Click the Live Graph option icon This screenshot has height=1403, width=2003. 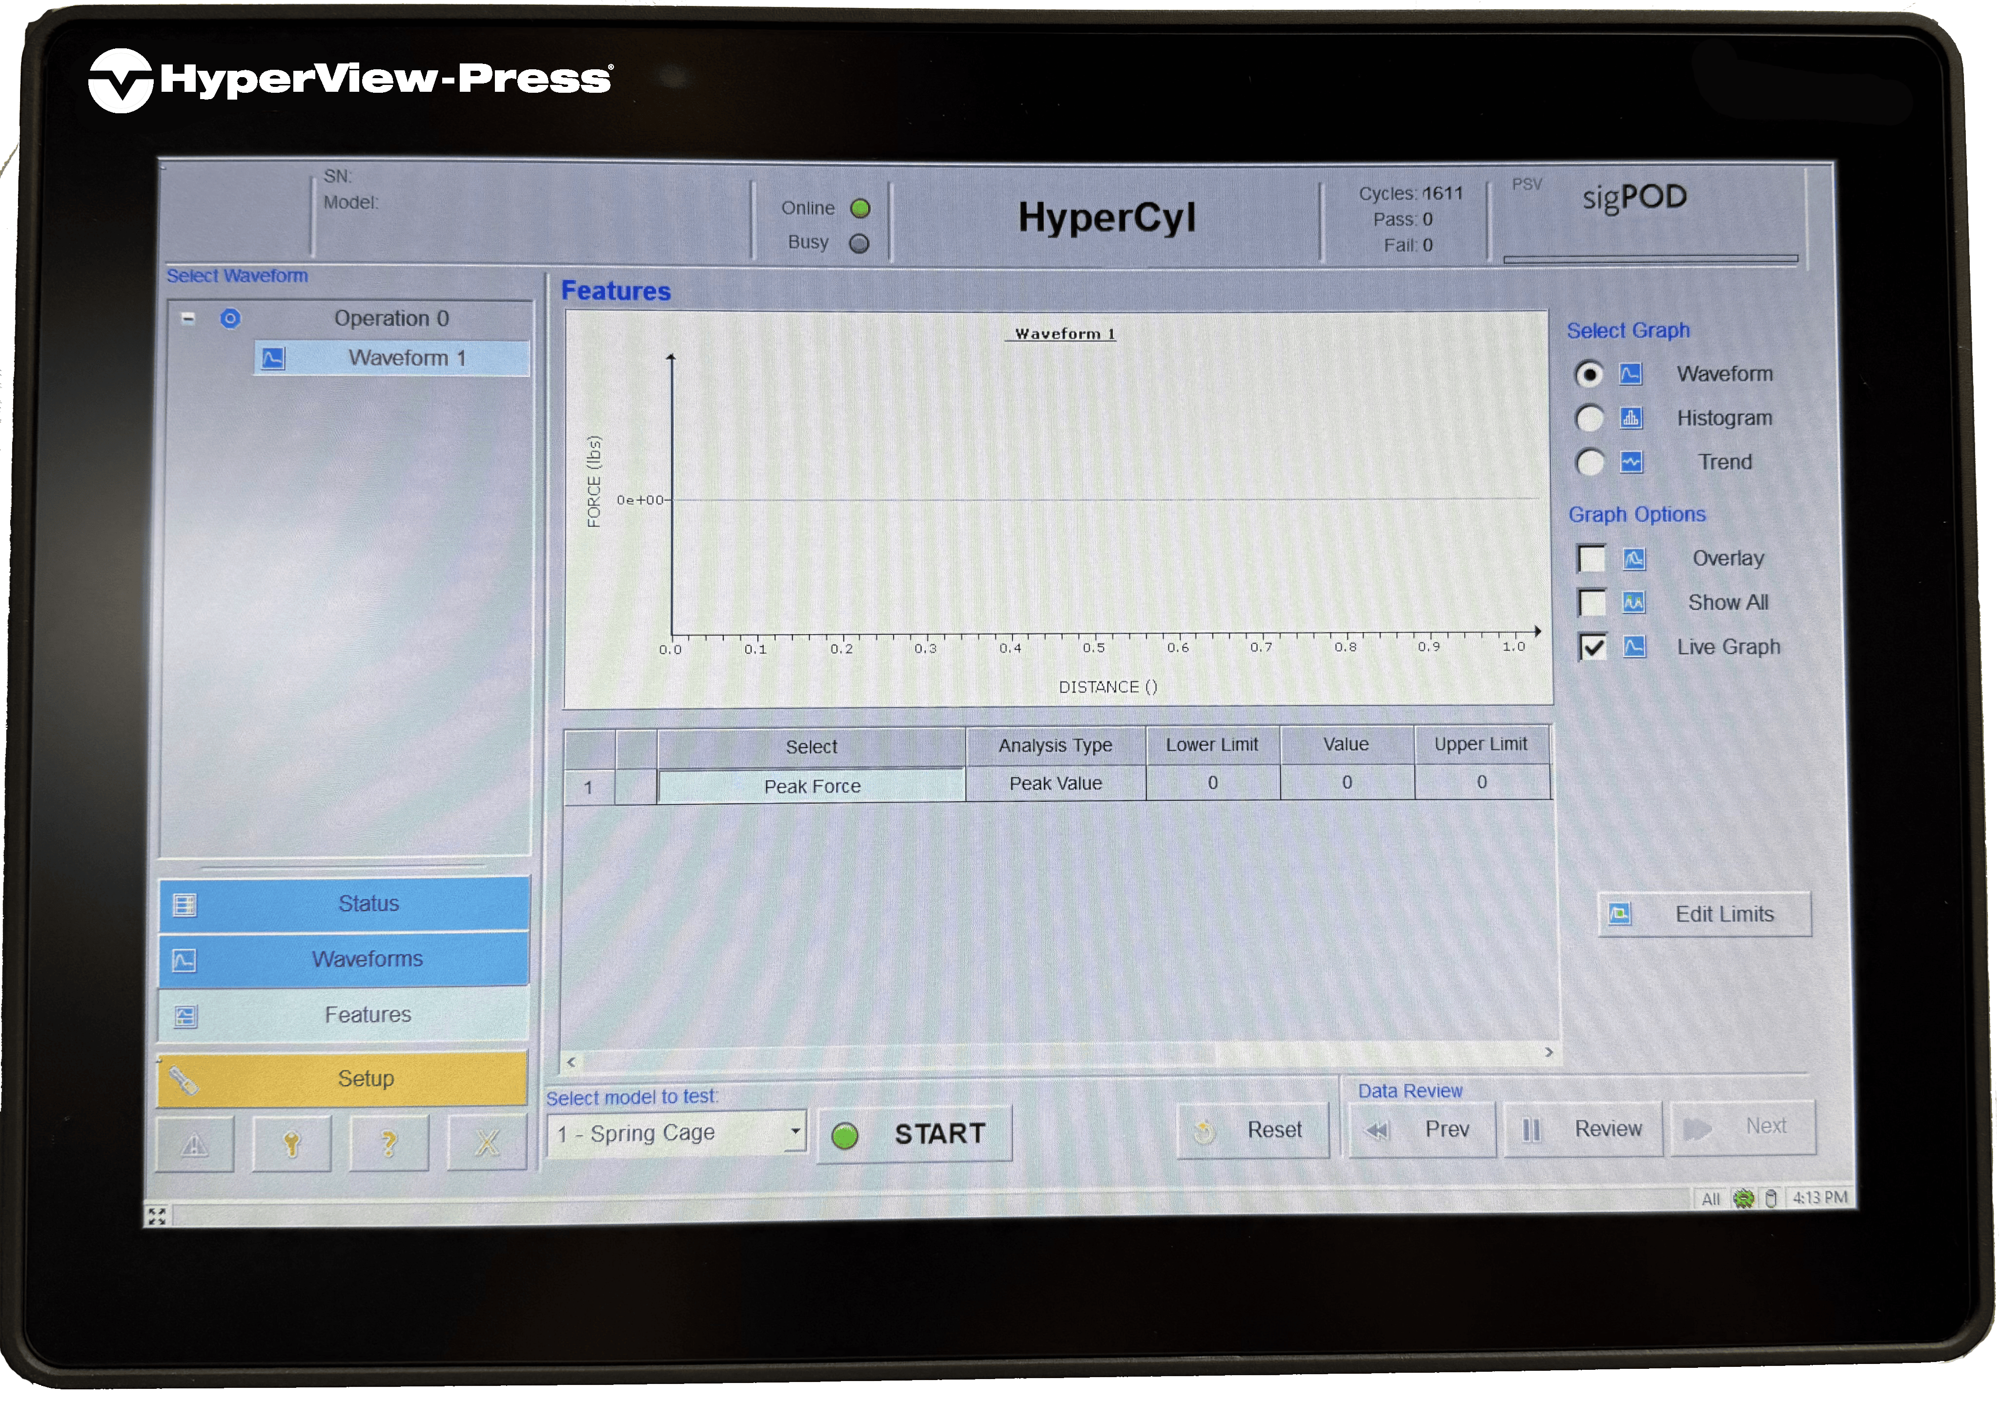coord(1634,647)
